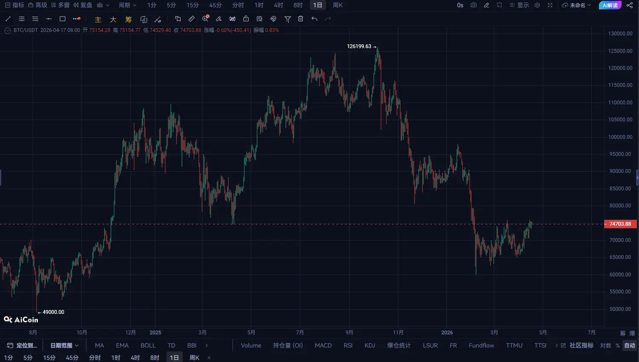Start 复盘 replay mode
This screenshot has width=639, height=362.
coord(83,5)
